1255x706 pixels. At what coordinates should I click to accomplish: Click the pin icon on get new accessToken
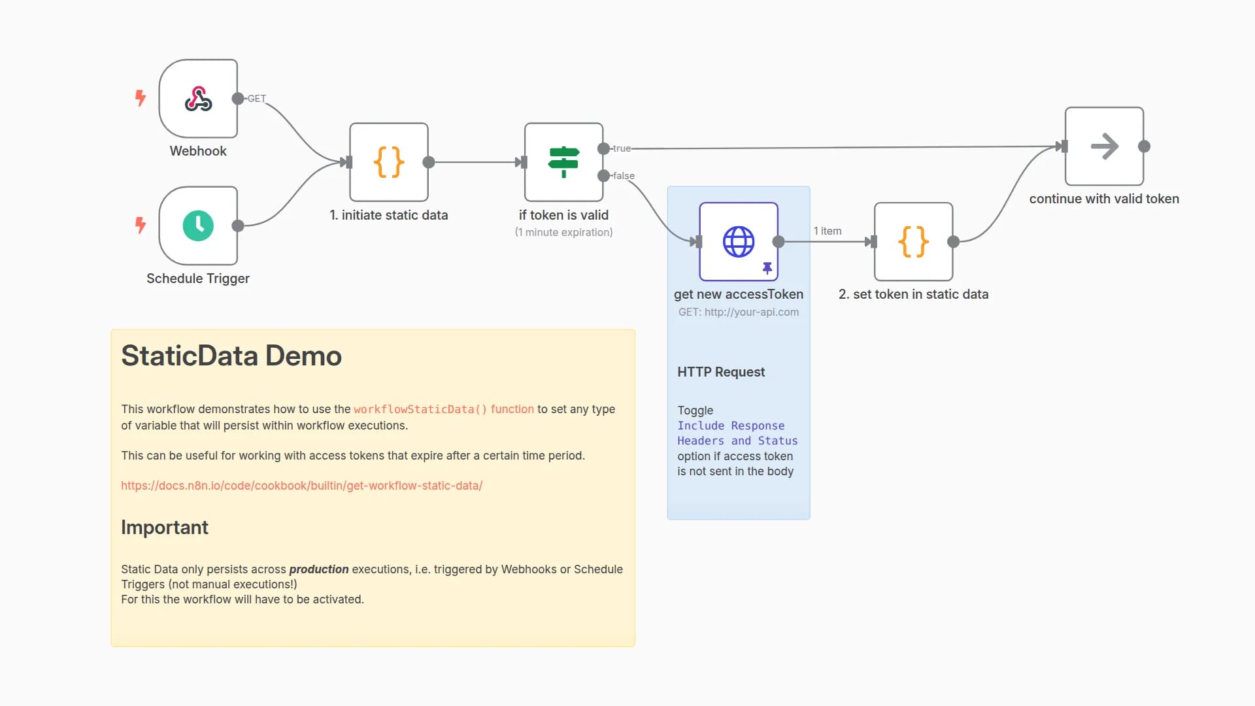767,268
